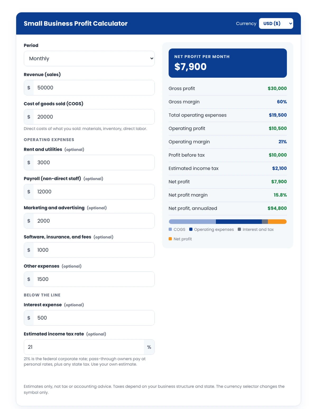
Task: Click the Revenue (sales) input field
Action: pos(94,88)
